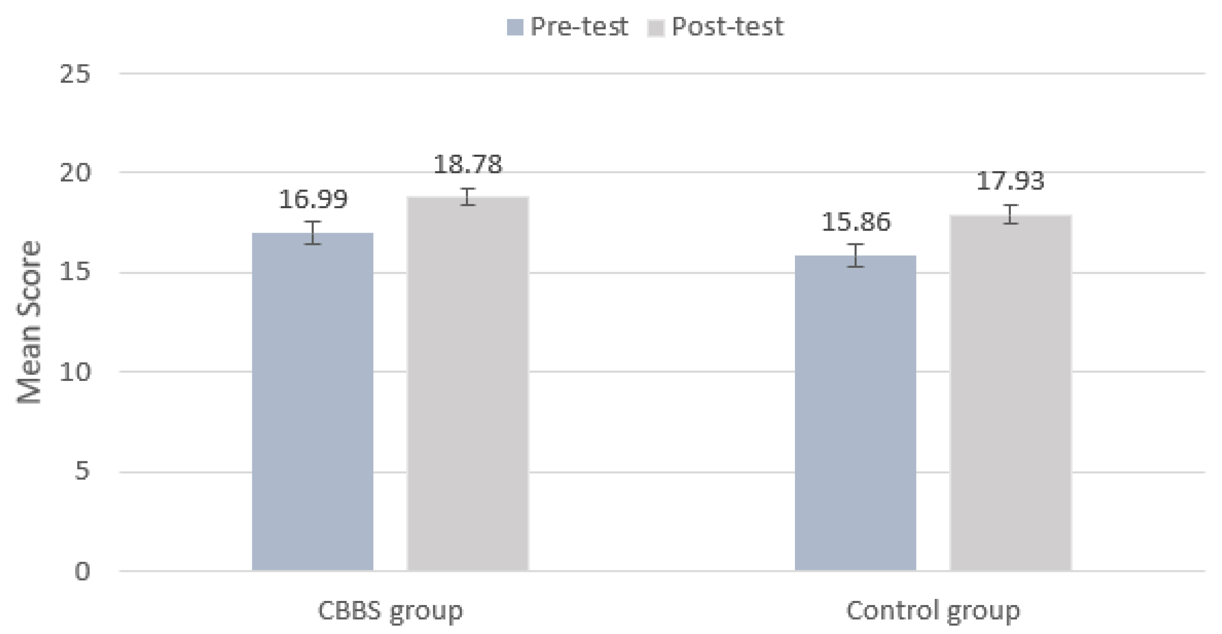Click the 16.99 data label

coord(313,199)
